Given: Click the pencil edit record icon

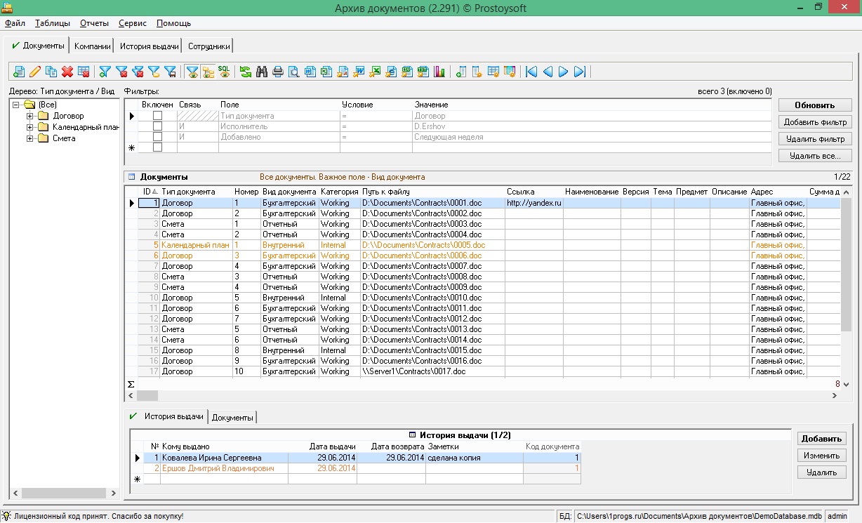Looking at the screenshot, I should pos(34,71).
